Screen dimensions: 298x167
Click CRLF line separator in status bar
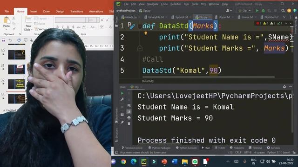[238, 153]
